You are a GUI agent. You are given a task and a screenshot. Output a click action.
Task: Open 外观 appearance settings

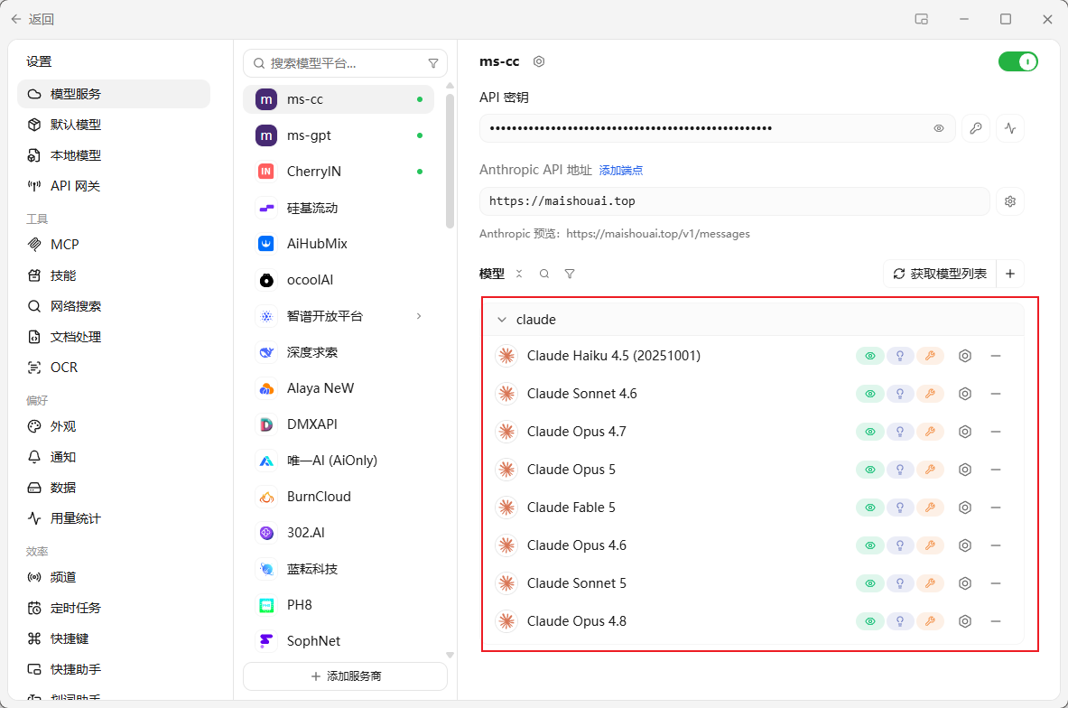pyautogui.click(x=114, y=426)
